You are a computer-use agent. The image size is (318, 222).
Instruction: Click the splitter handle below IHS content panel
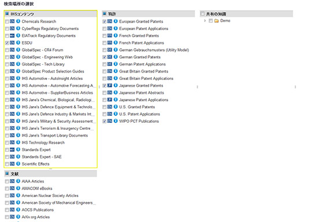coord(50,169)
